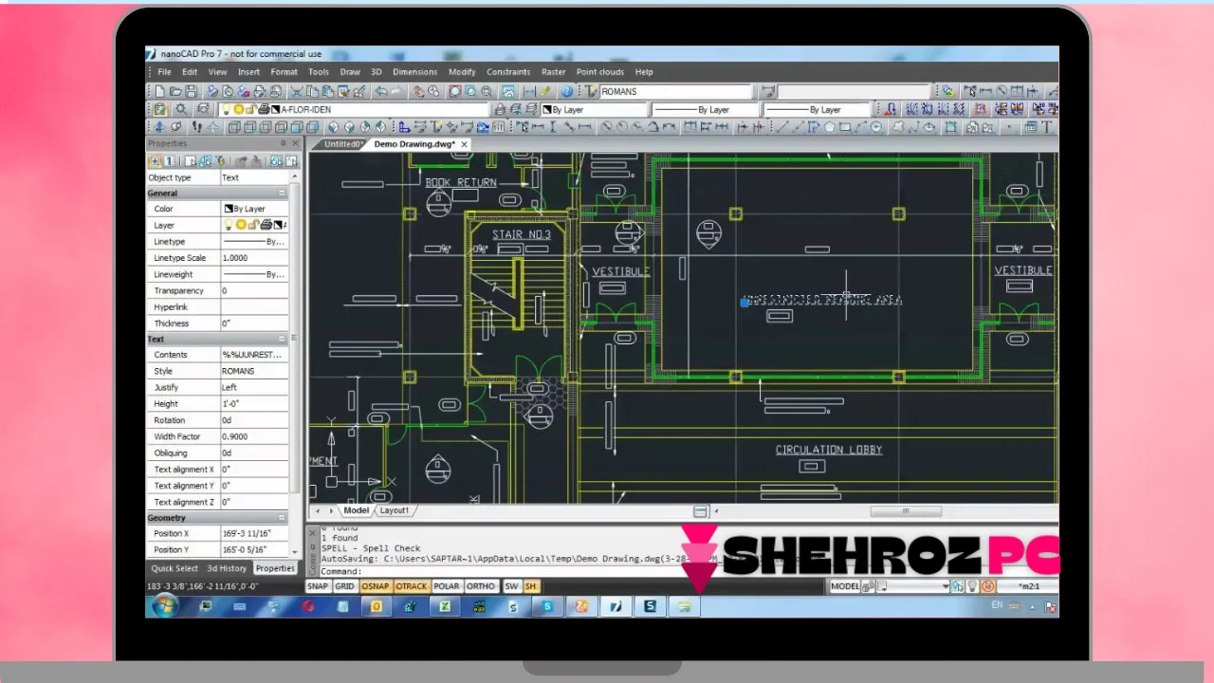
Task: Click the horizontal scrollbar under drawing
Action: [x=906, y=511]
